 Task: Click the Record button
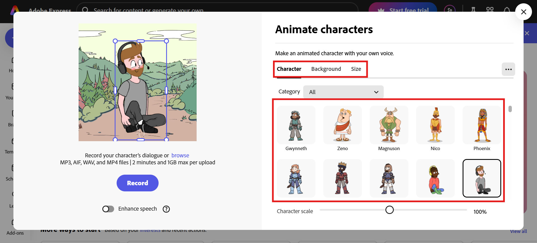[138, 183]
